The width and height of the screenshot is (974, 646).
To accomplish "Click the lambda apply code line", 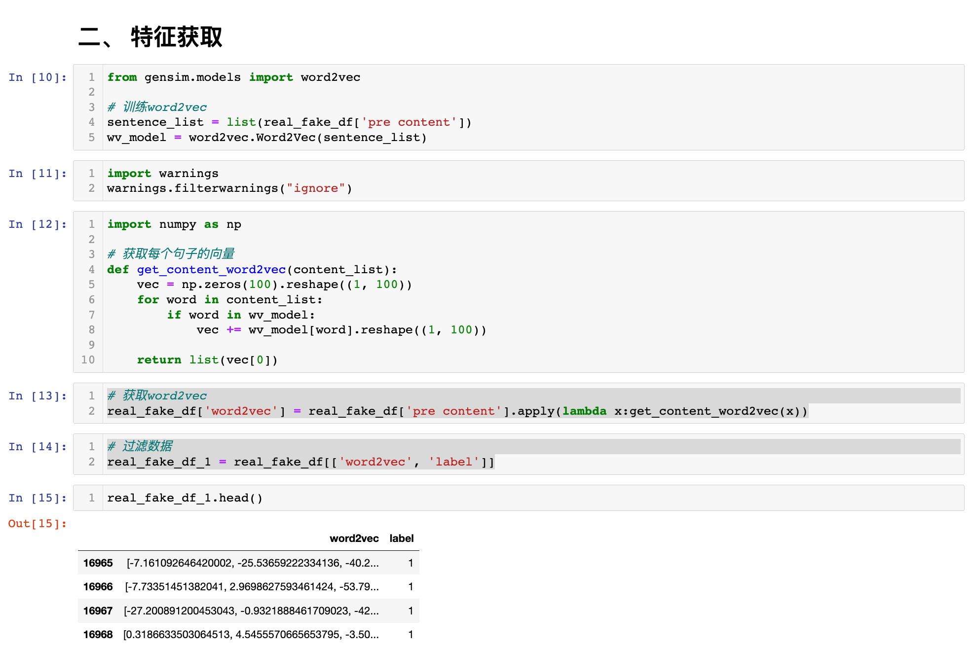I will pyautogui.click(x=456, y=411).
